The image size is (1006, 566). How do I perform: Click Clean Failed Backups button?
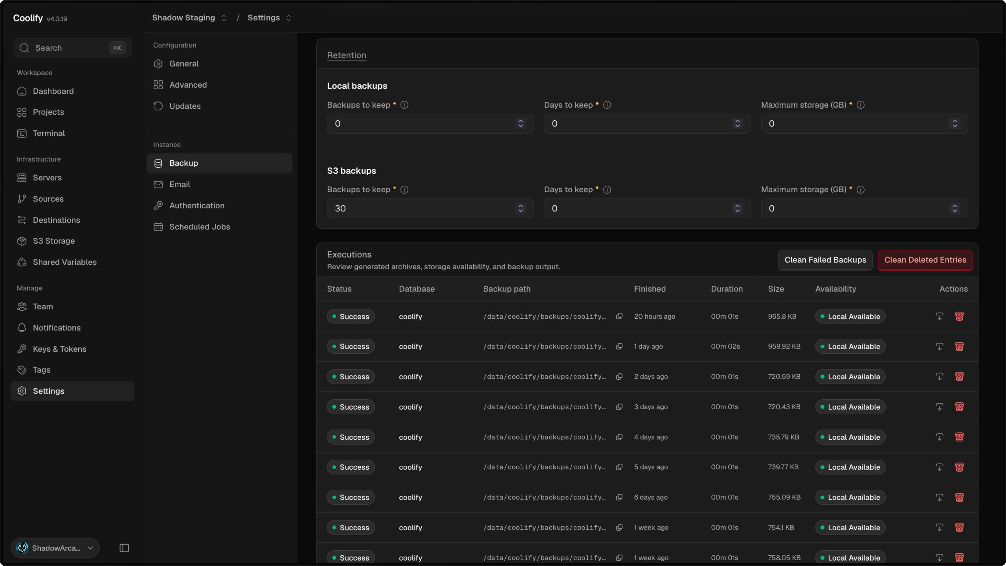825,260
